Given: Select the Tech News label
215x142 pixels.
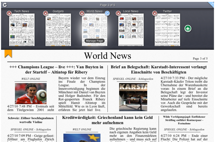Looking at the screenshot, I should [22, 11].
